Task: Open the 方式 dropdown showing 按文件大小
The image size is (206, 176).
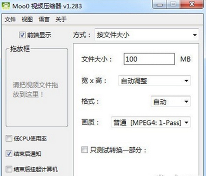Action: [147, 35]
